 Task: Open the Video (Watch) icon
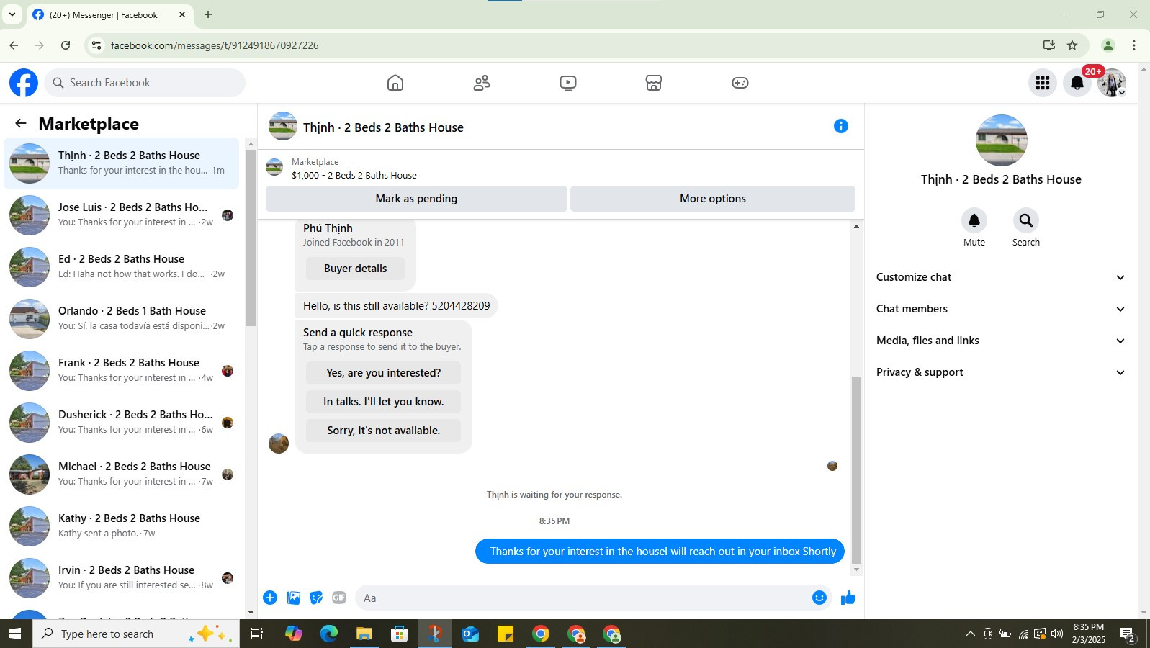coord(567,83)
